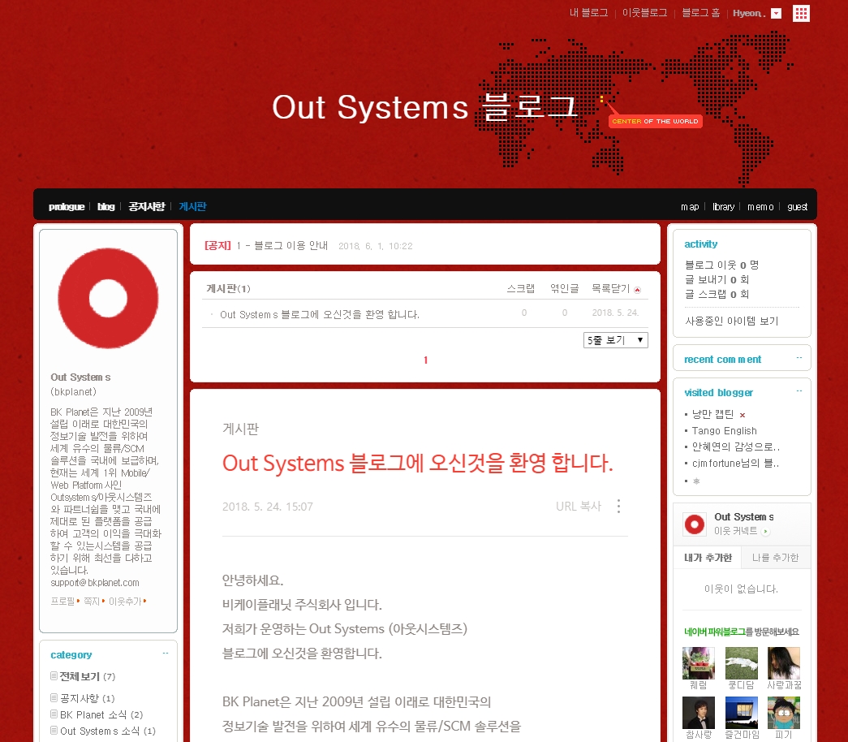Open visited blogger 안혜연의 감성으로..

[735, 447]
